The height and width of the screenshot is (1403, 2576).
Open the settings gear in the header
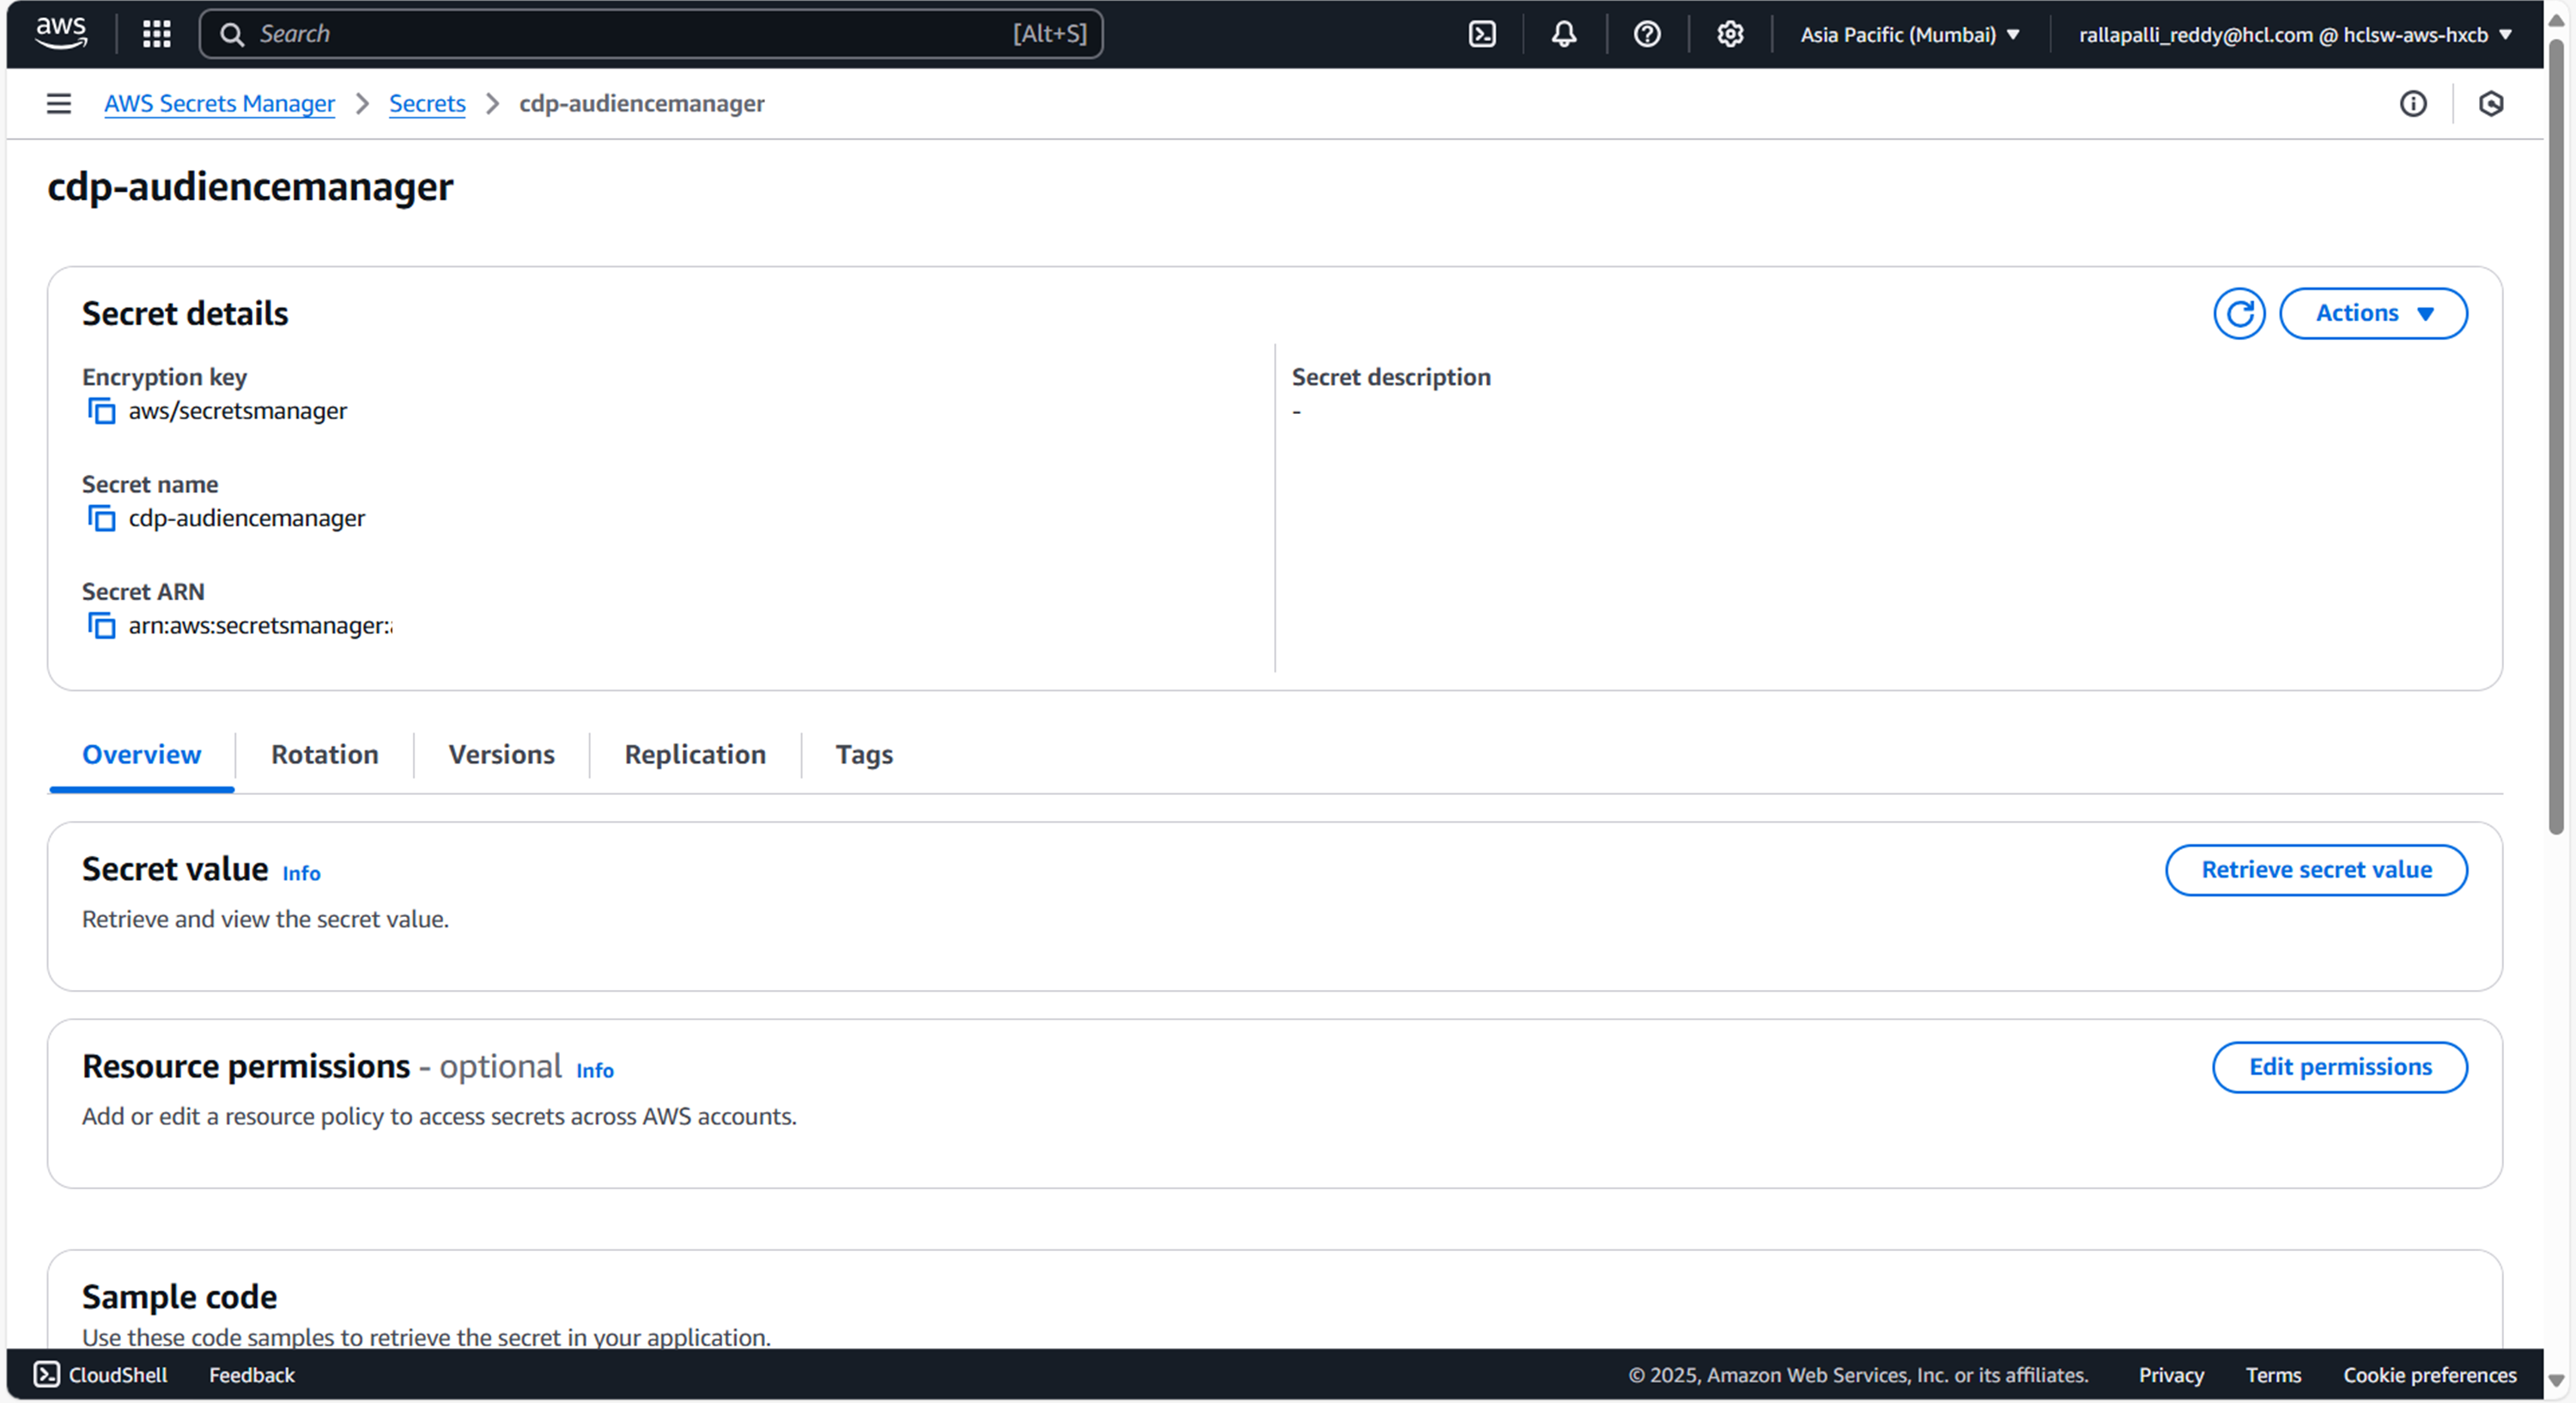(x=1730, y=34)
